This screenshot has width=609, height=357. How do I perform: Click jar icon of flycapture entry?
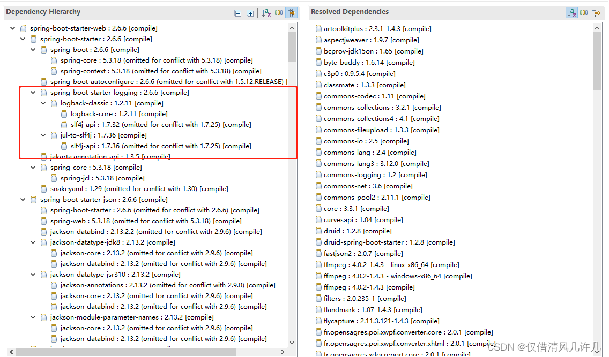[319, 321]
